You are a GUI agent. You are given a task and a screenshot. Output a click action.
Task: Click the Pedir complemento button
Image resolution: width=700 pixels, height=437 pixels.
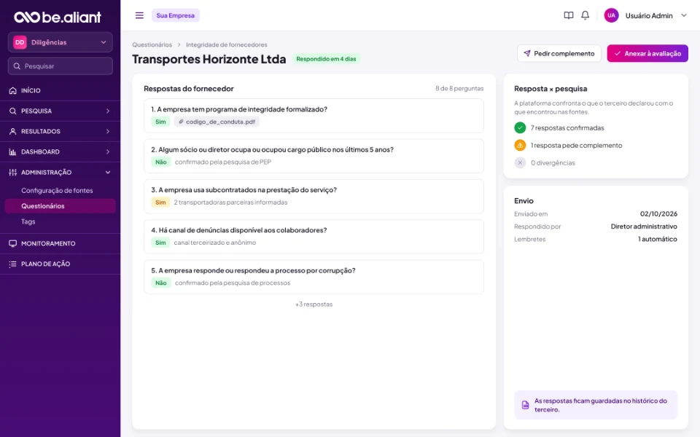[x=559, y=53]
